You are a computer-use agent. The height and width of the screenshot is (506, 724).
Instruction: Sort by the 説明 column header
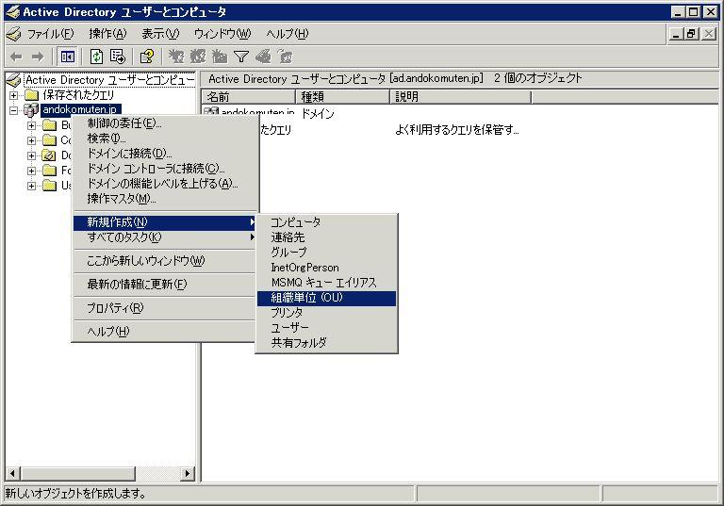pos(461,97)
